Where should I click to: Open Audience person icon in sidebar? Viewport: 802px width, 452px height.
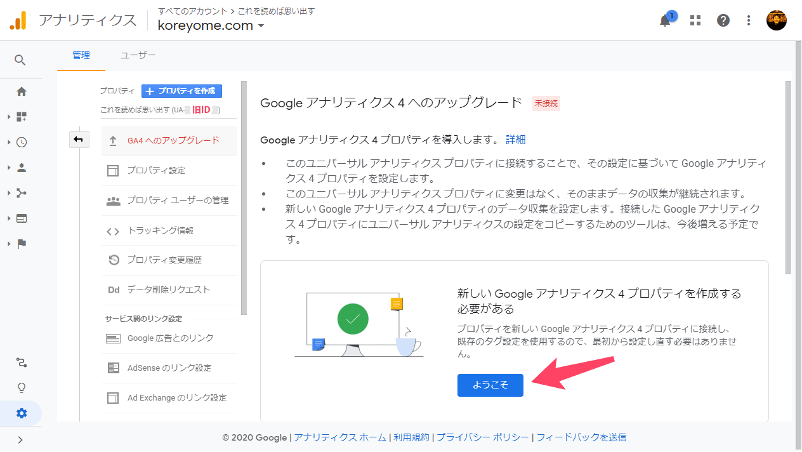click(22, 168)
